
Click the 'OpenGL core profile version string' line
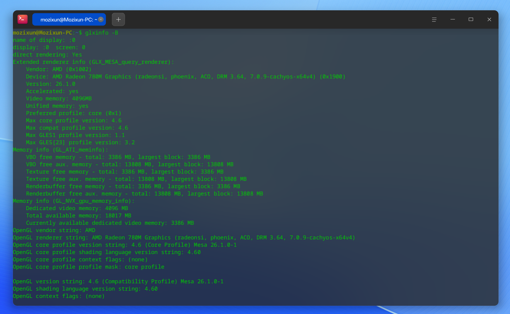tap(125, 245)
